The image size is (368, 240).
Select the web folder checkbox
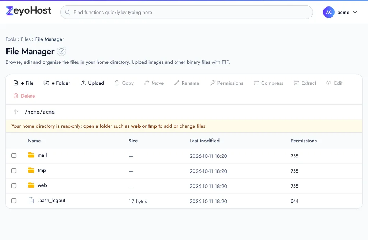pos(14,185)
